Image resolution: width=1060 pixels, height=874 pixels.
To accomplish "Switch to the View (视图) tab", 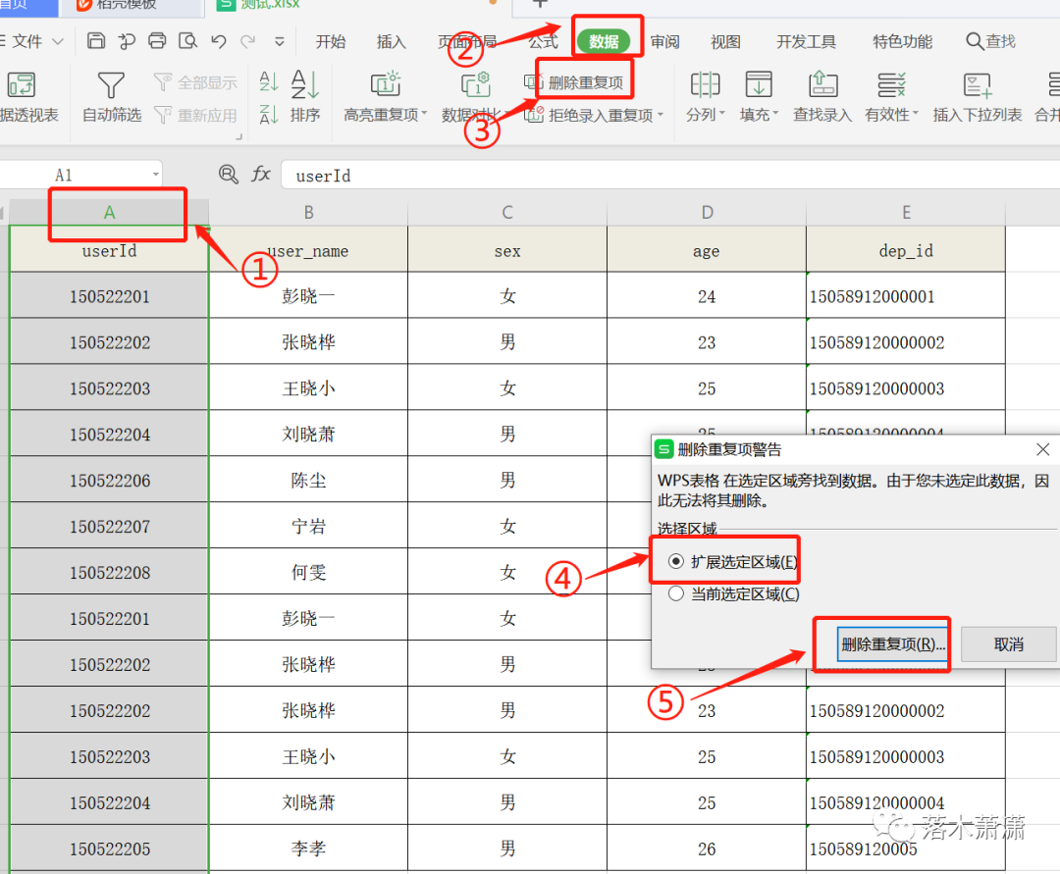I will tap(726, 42).
